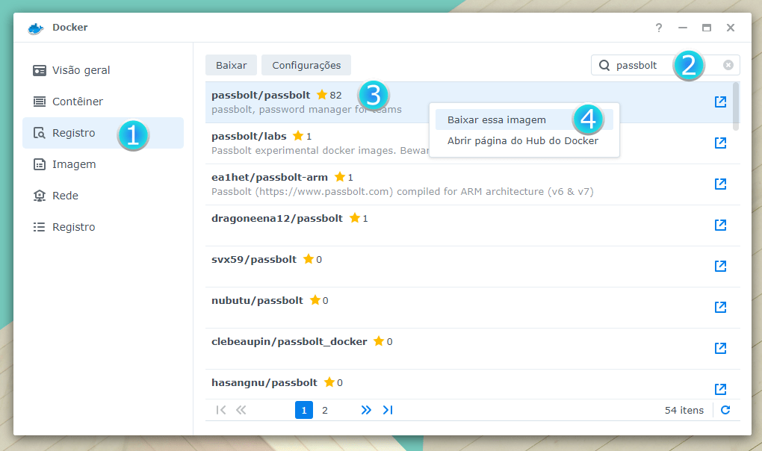This screenshot has width=762, height=451.
Task: Go to the Imagem section
Action: pos(73,164)
